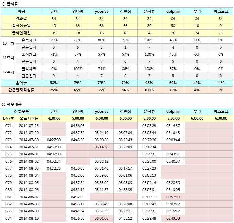Screen dimensions: 234x223
Task: Select 뿌리's failure days value '74'
Action: click(197, 33)
